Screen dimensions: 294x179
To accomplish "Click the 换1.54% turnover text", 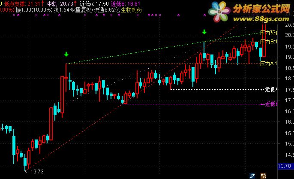I will tap(64, 10).
